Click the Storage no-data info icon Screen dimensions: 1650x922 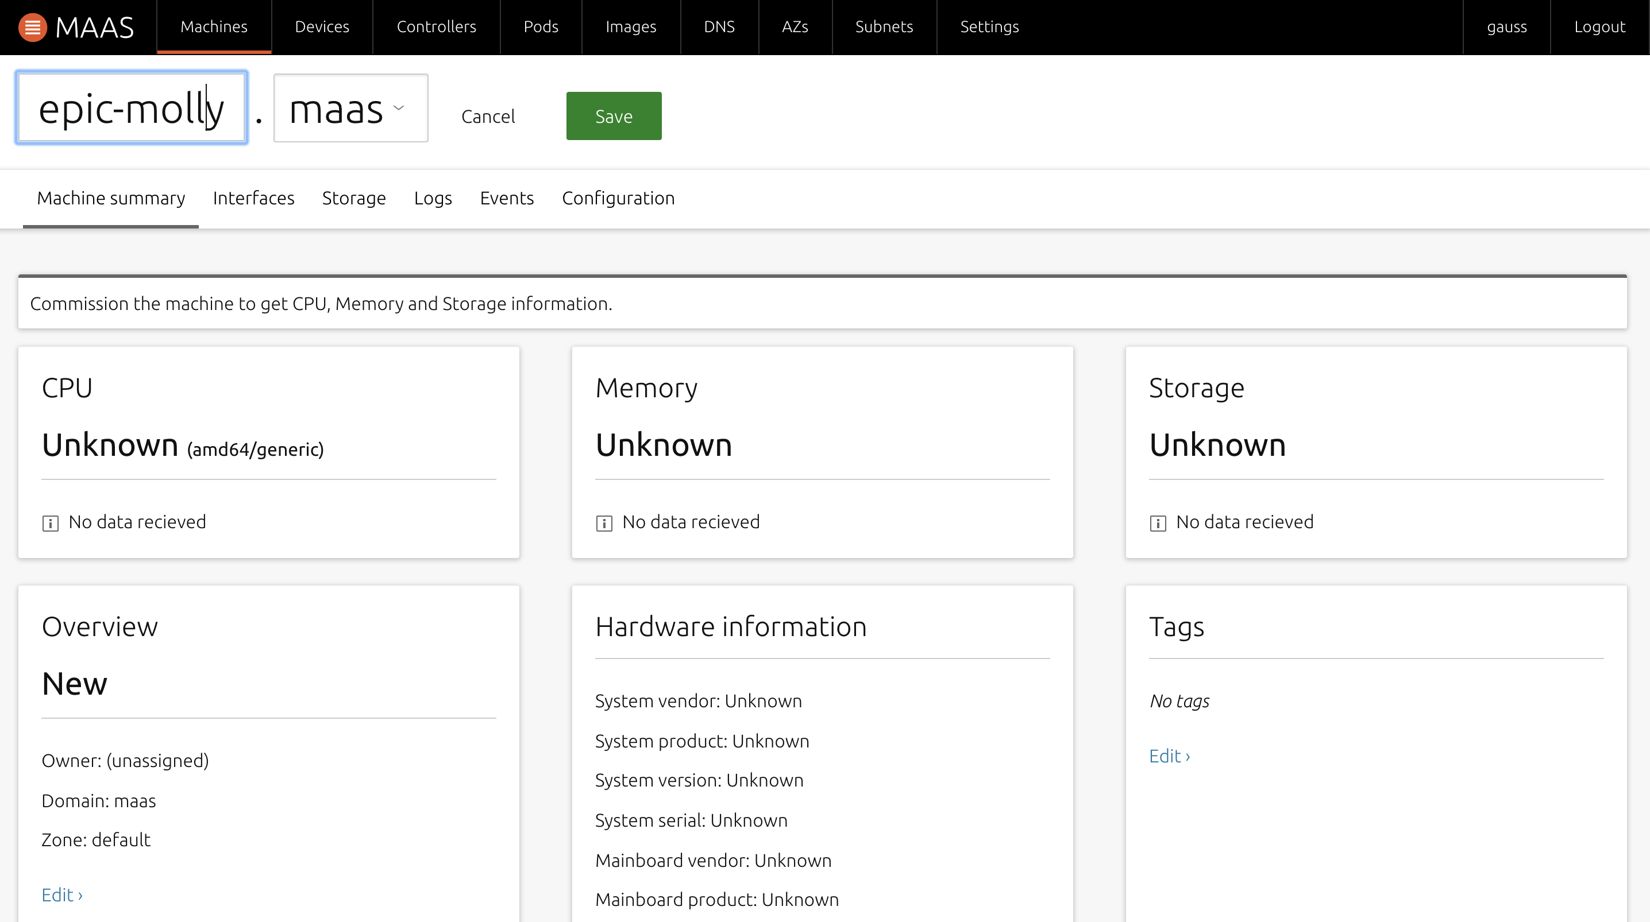pyautogui.click(x=1158, y=523)
